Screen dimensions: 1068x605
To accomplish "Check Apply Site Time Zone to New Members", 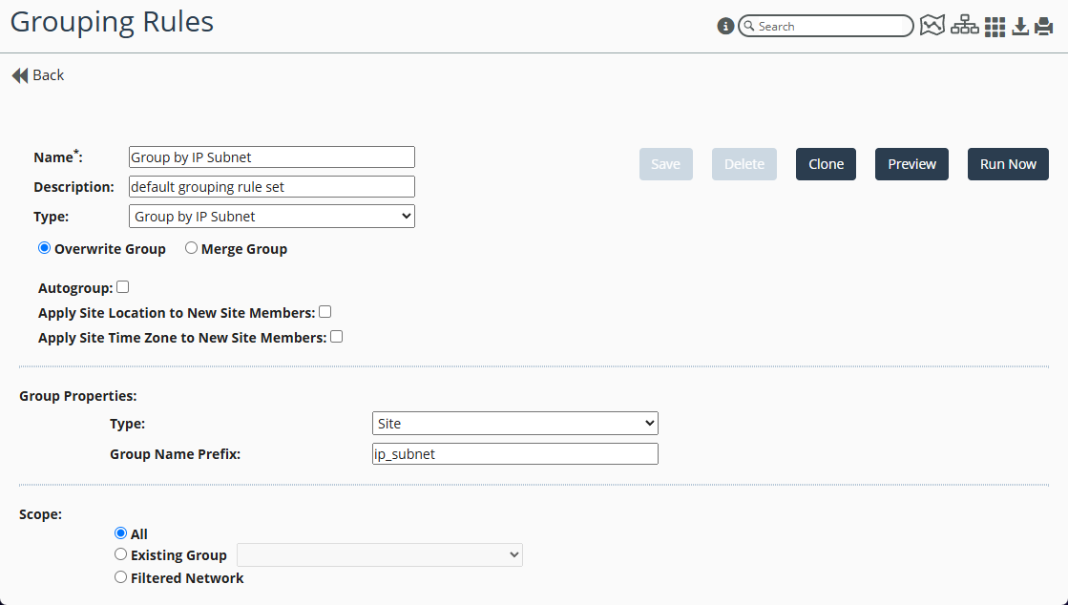I will click(336, 337).
